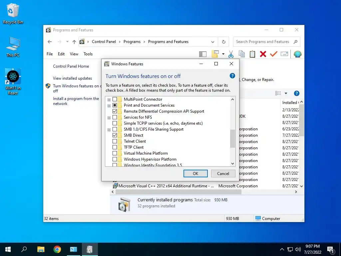Image resolution: width=341 pixels, height=256 pixels.
Task: Open File Explorer from the taskbar
Action: point(41,249)
